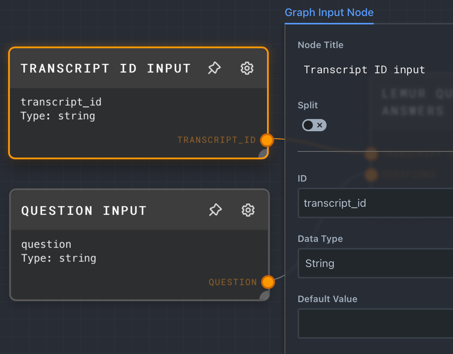Open settings gear on Transcript ID Input node
453x354 pixels.
(247, 68)
